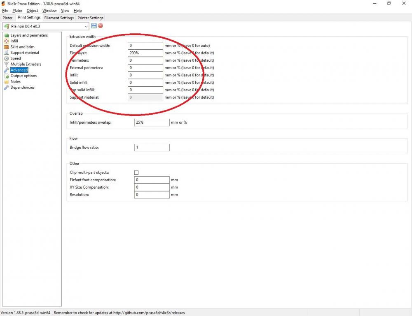
Task: Open the Window menu
Action: 49,11
